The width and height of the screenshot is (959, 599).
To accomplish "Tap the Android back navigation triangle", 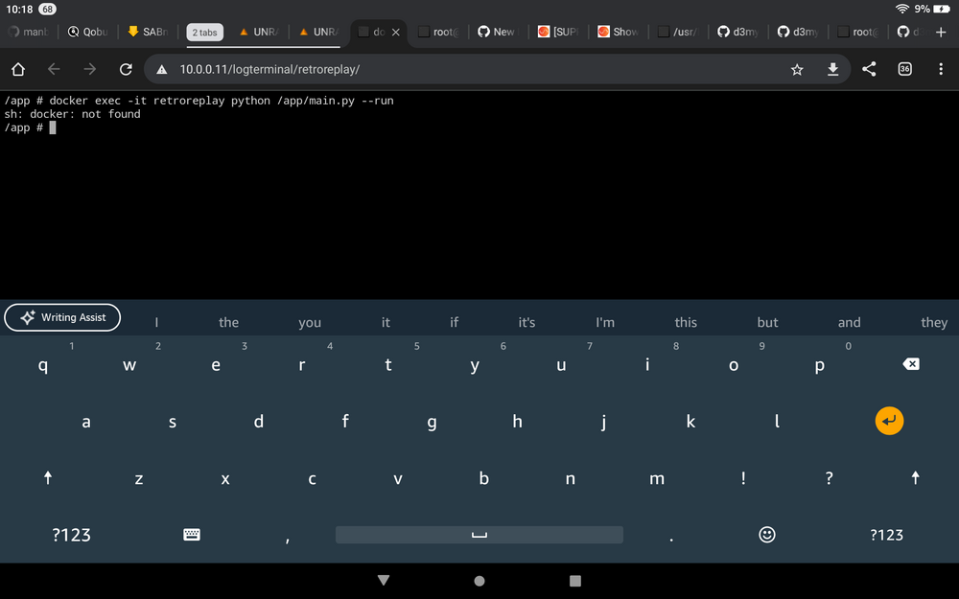I will (384, 580).
